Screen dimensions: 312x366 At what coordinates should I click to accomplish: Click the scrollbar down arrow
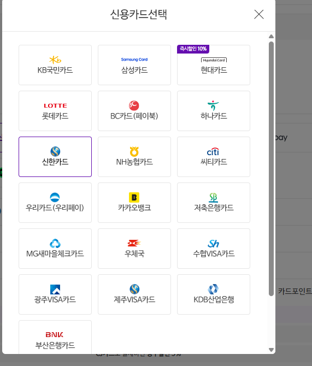(x=271, y=350)
